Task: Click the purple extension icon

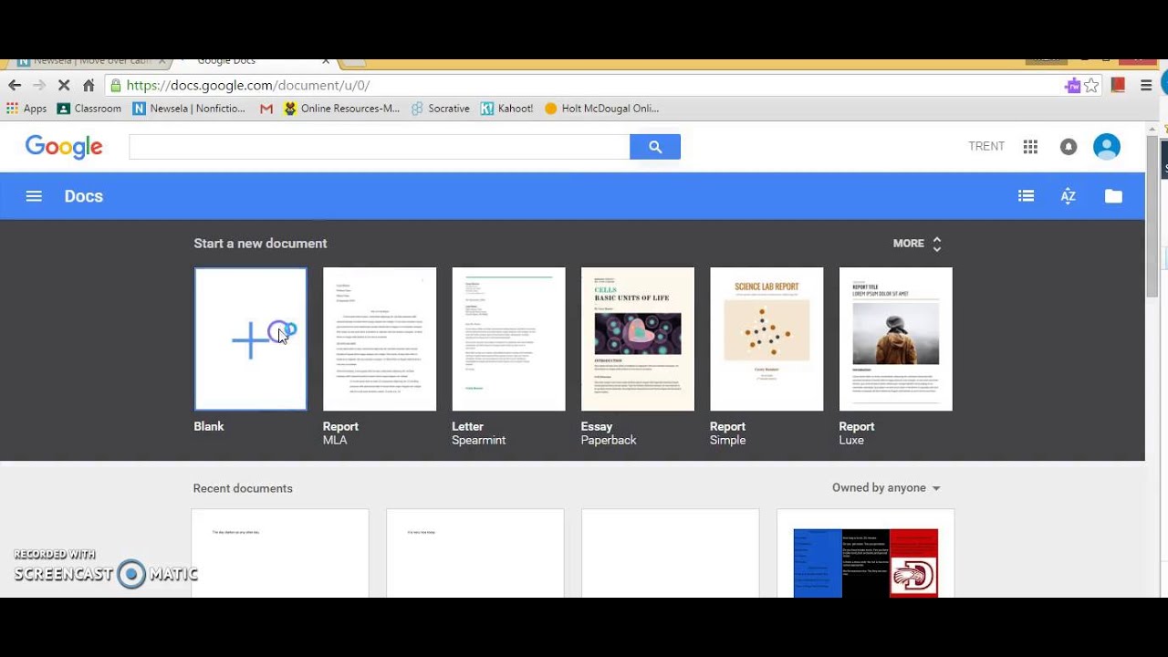Action: pos(1073,85)
